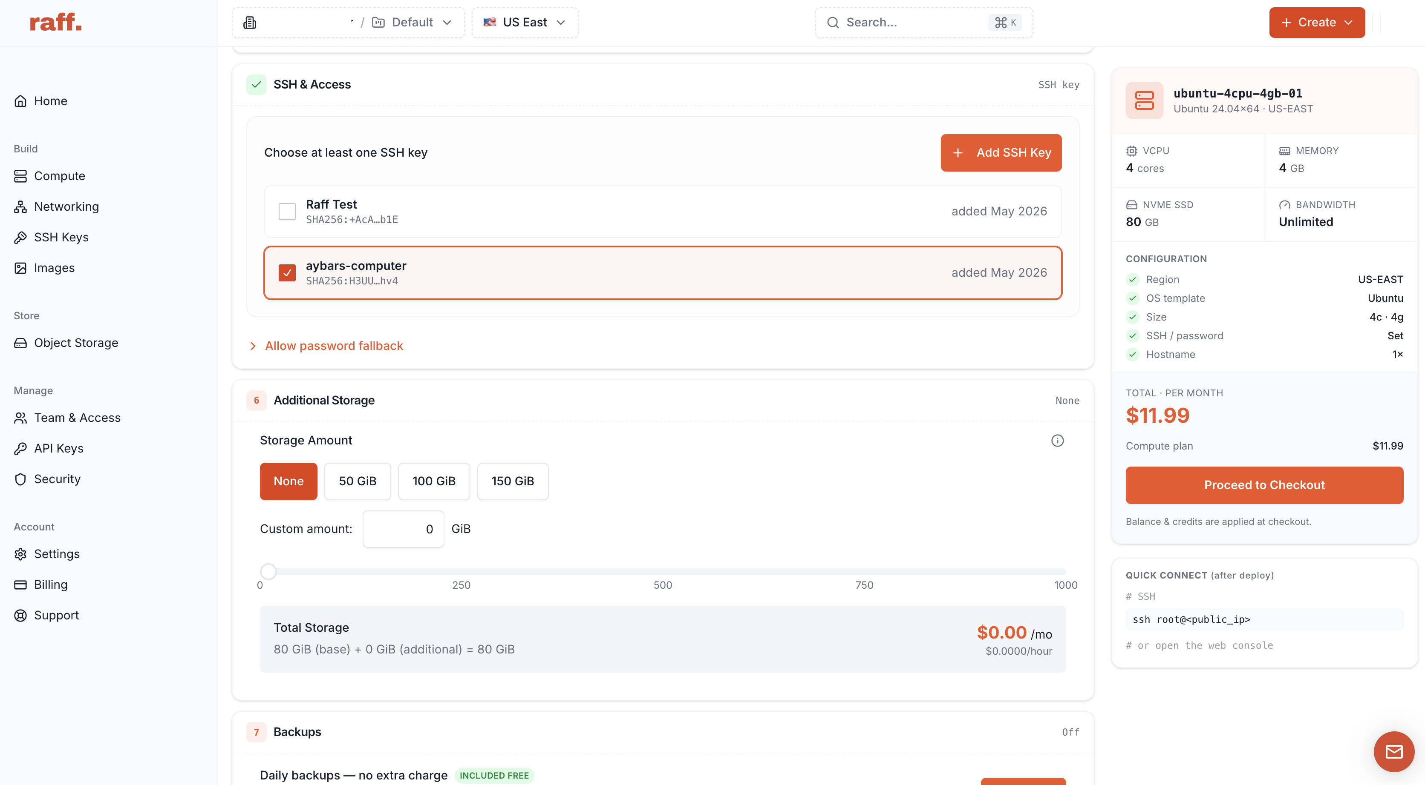Open the Create dropdown menu

(x=1317, y=23)
